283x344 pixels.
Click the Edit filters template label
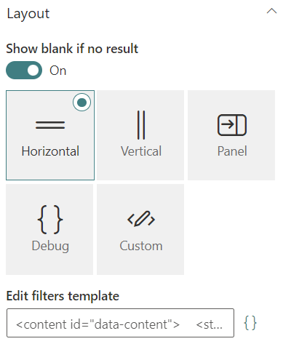pos(63,296)
